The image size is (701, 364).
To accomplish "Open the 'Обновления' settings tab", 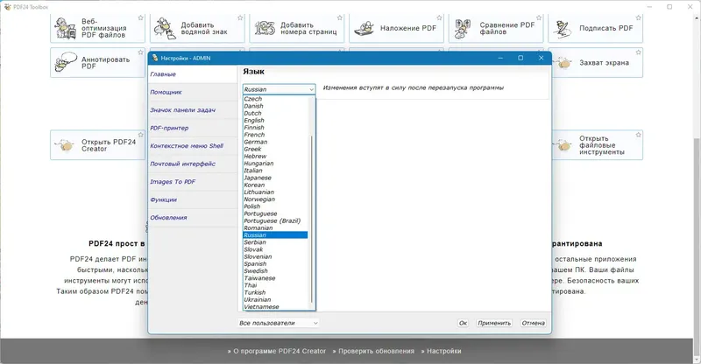I will (193, 218).
